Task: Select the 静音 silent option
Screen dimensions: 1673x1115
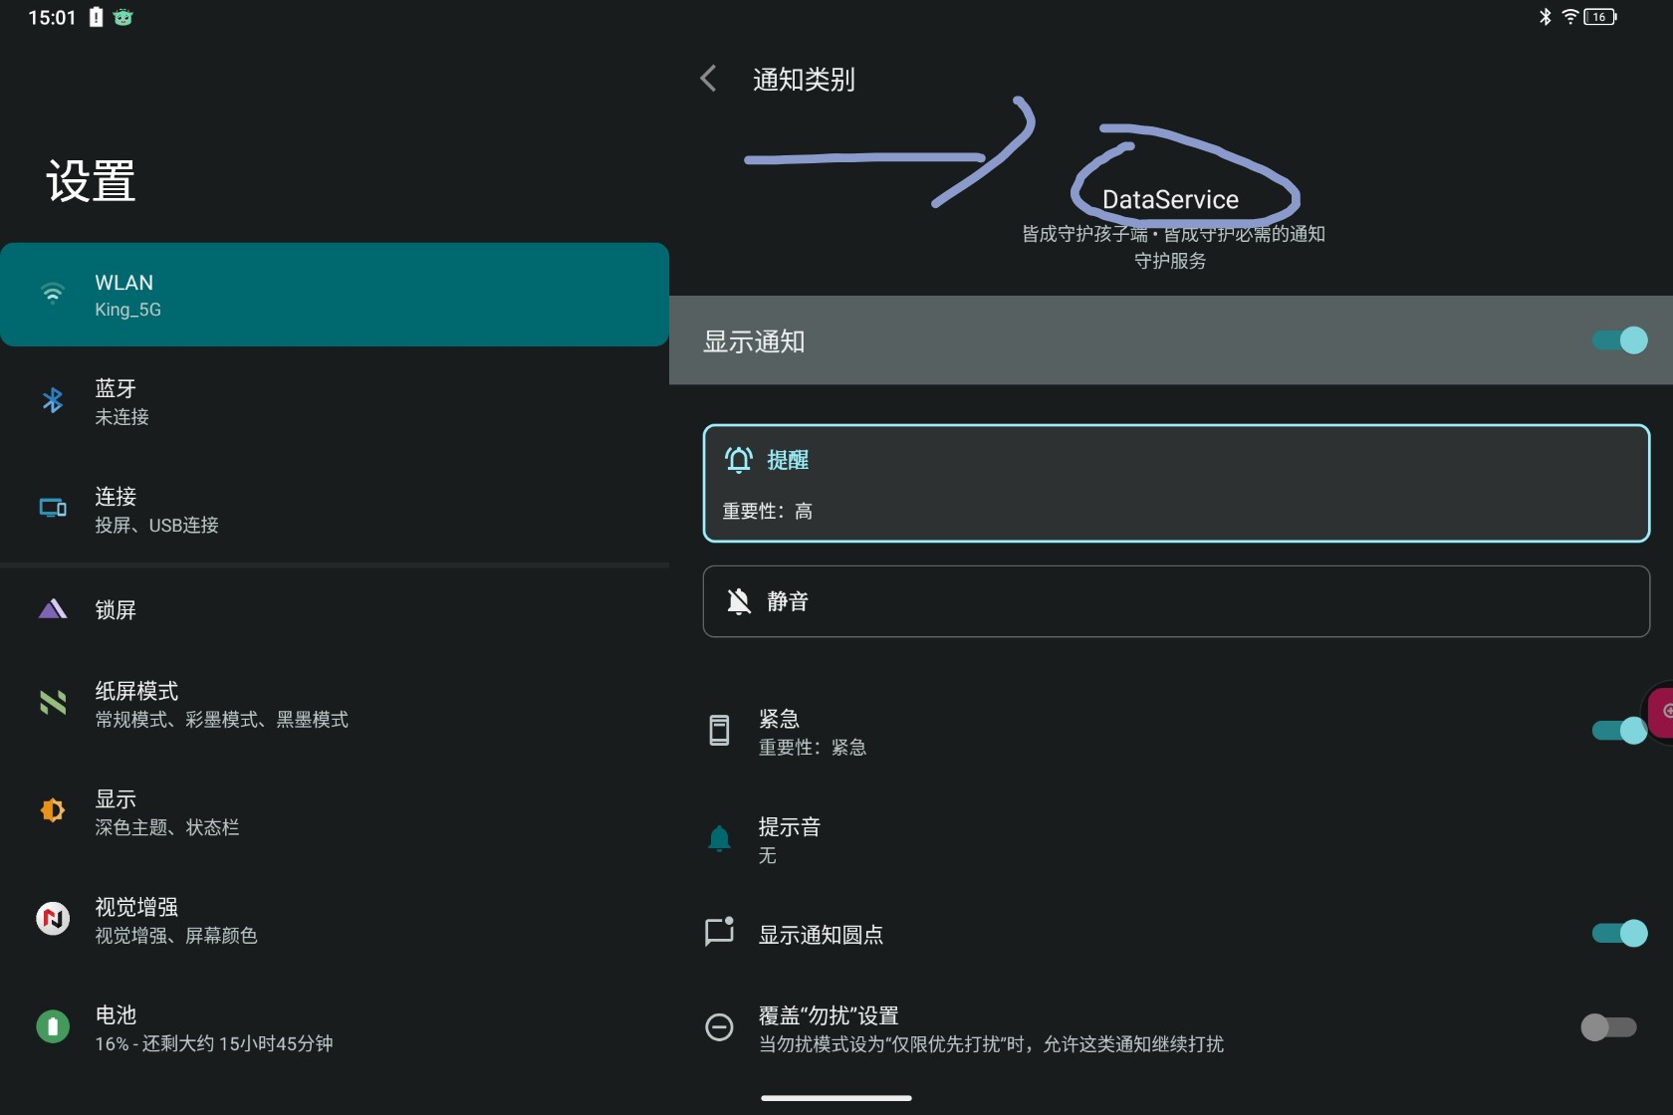Action: coord(1176,601)
